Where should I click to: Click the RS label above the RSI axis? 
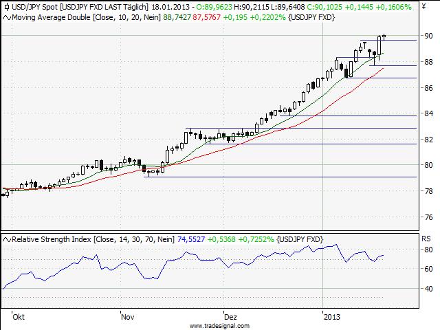click(426, 239)
